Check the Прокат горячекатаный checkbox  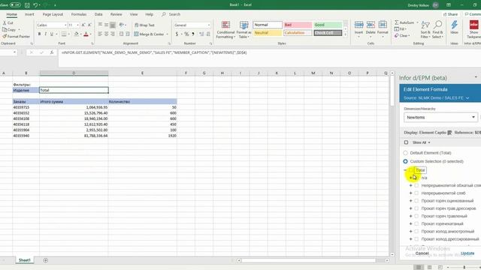click(416, 223)
